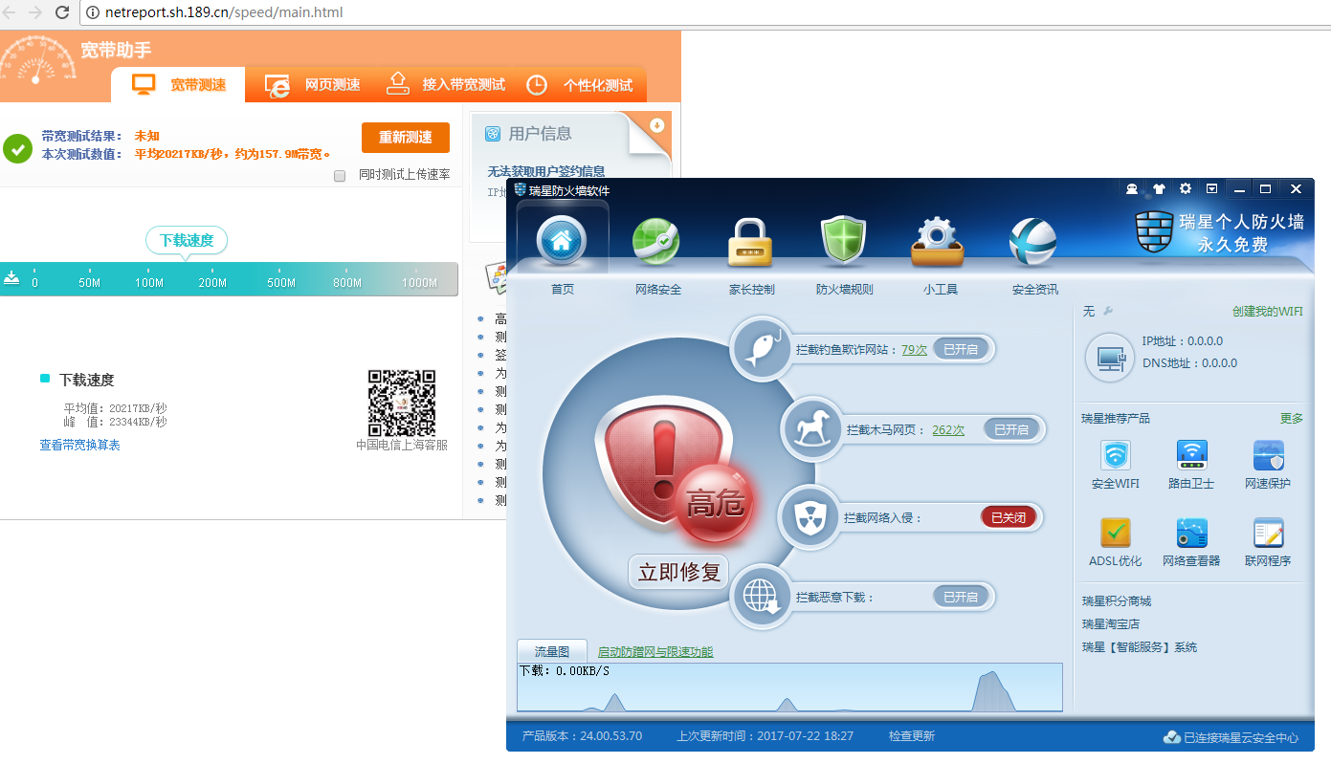This screenshot has height=764, width=1331.
Task: Open the 安全资讯 globe news icon
Action: pos(1033,241)
